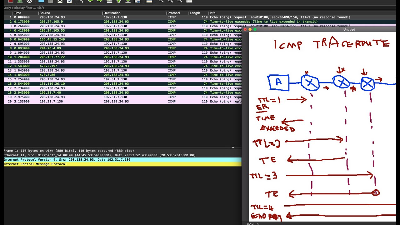Toggle auto-scroll during live capture
Viewport: 400px width, 225px height.
pos(137,2)
